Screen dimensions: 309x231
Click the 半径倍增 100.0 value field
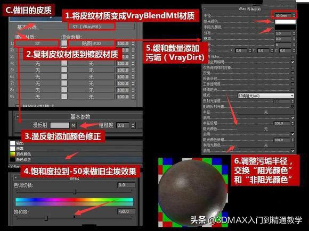point(282,123)
